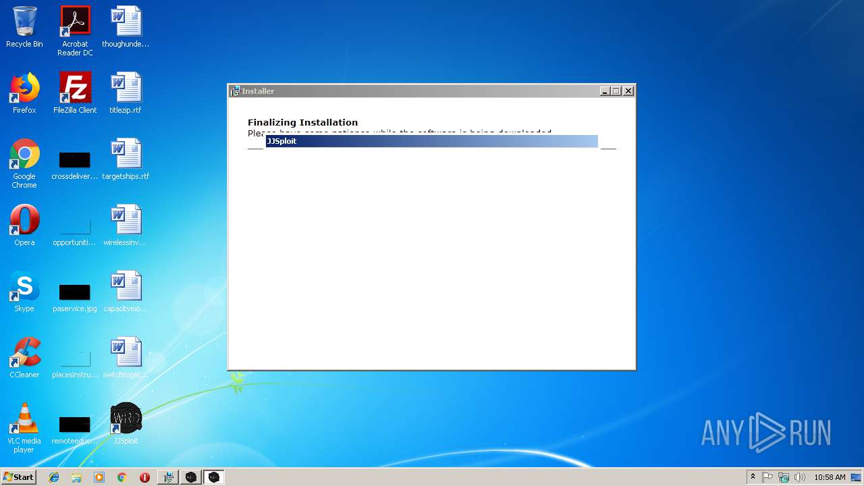864x486 pixels.
Task: Open Chrome from the taskbar
Action: (x=122, y=477)
